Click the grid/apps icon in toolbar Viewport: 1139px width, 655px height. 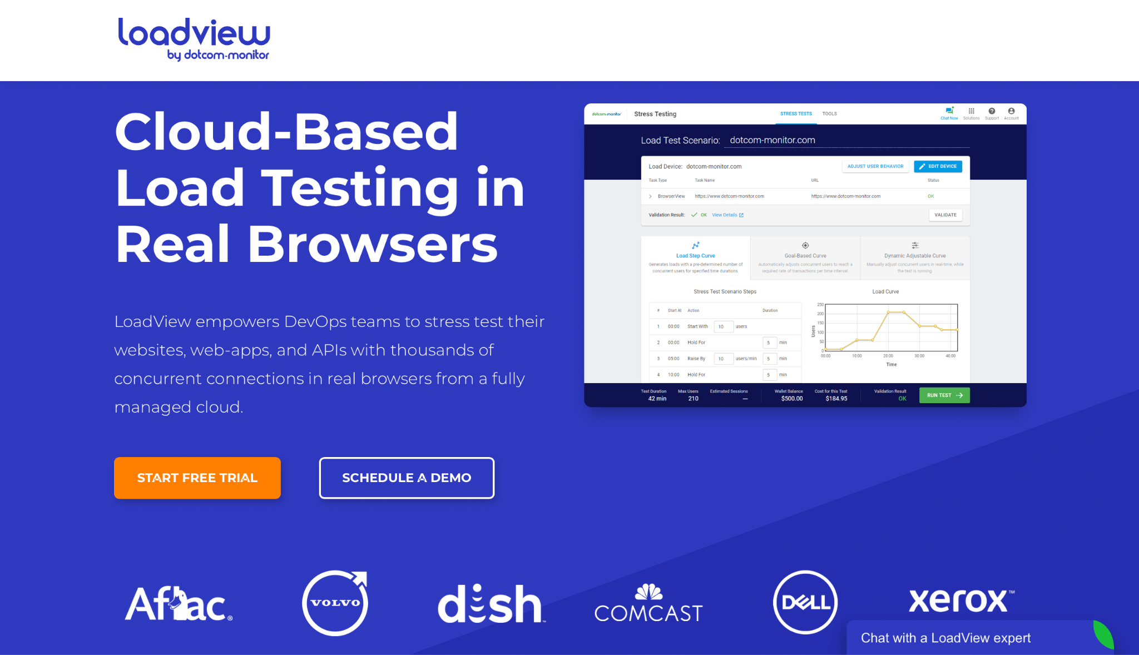click(971, 113)
